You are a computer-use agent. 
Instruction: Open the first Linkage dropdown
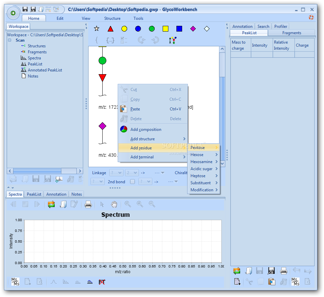point(116,172)
